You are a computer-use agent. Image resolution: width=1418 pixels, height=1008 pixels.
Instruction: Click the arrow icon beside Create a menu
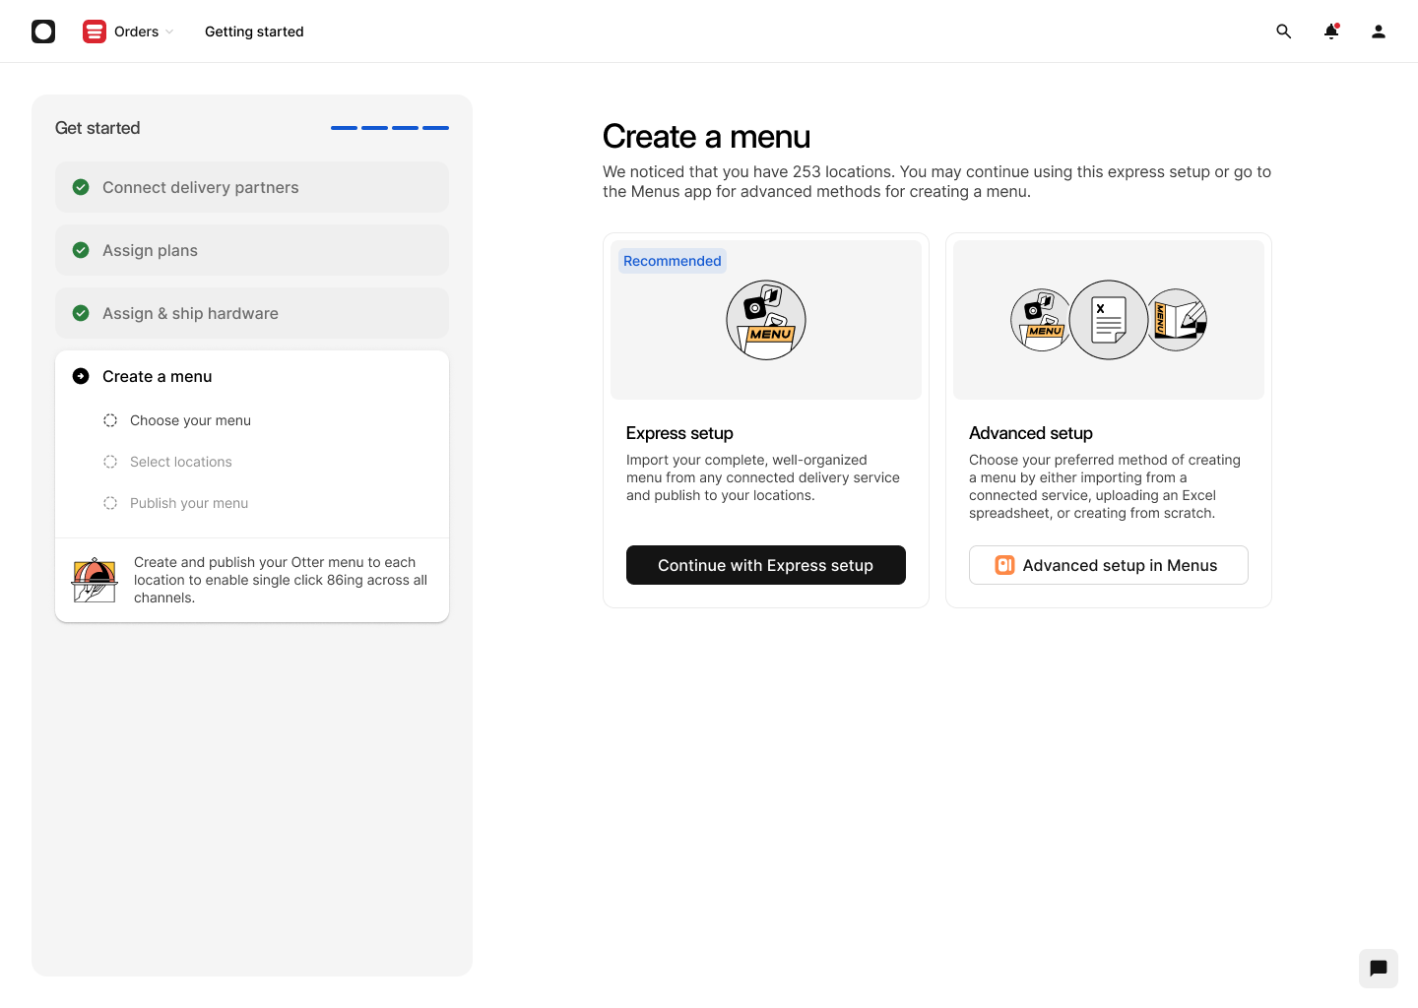coord(81,376)
